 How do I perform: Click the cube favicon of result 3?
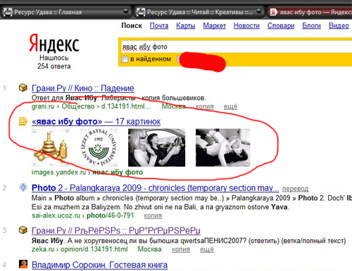click(x=23, y=230)
